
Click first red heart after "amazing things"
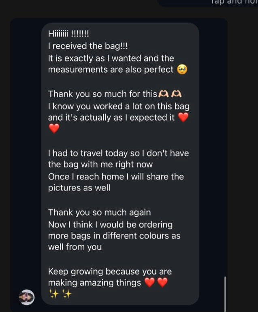coord(149,283)
